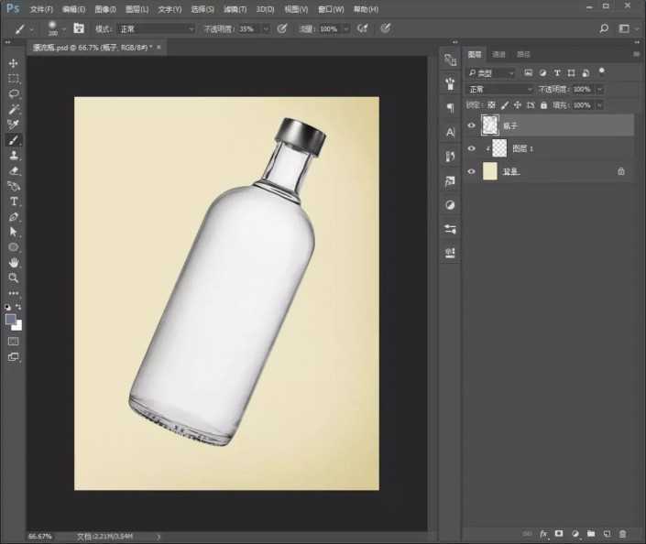Hide the 瓶子 layer

point(473,125)
